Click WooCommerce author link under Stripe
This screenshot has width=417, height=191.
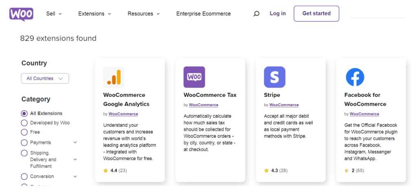(x=284, y=105)
